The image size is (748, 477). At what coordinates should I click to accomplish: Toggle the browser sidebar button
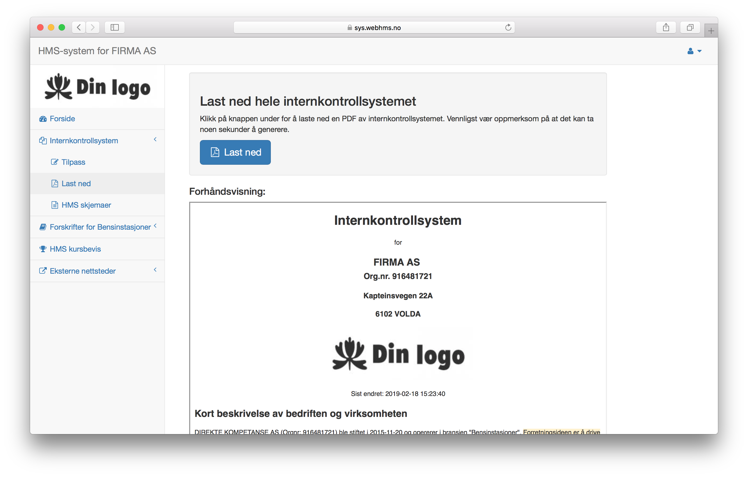[115, 28]
